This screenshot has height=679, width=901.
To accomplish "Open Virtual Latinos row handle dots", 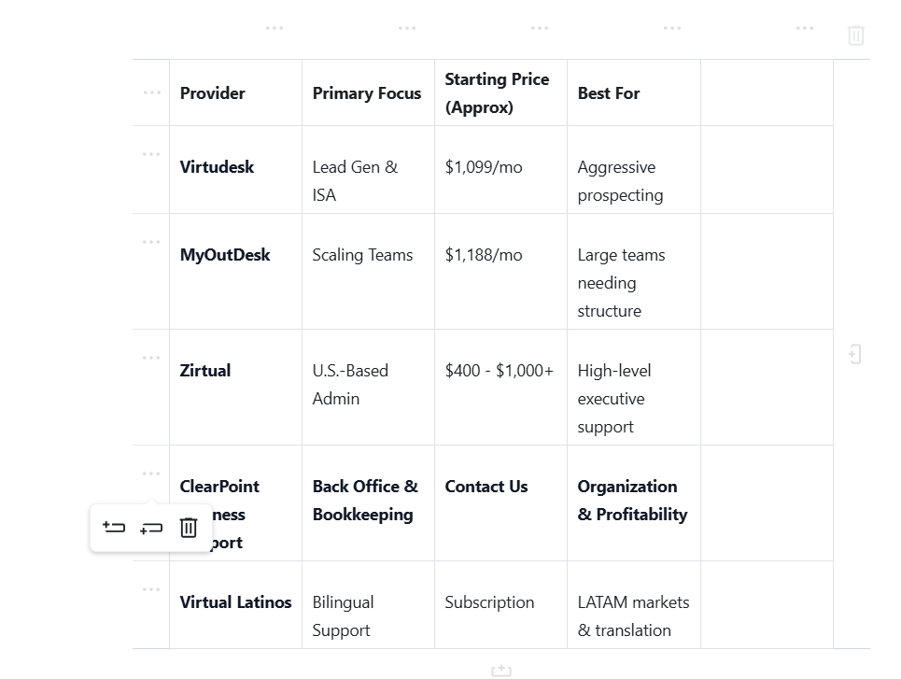I will (151, 589).
